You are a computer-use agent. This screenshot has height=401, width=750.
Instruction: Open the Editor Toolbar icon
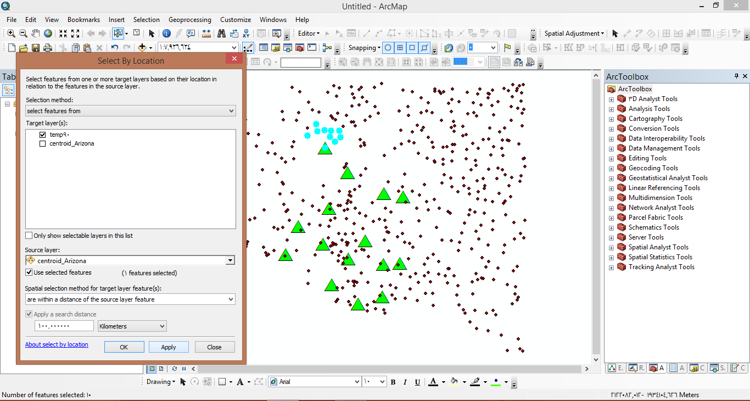248,48
